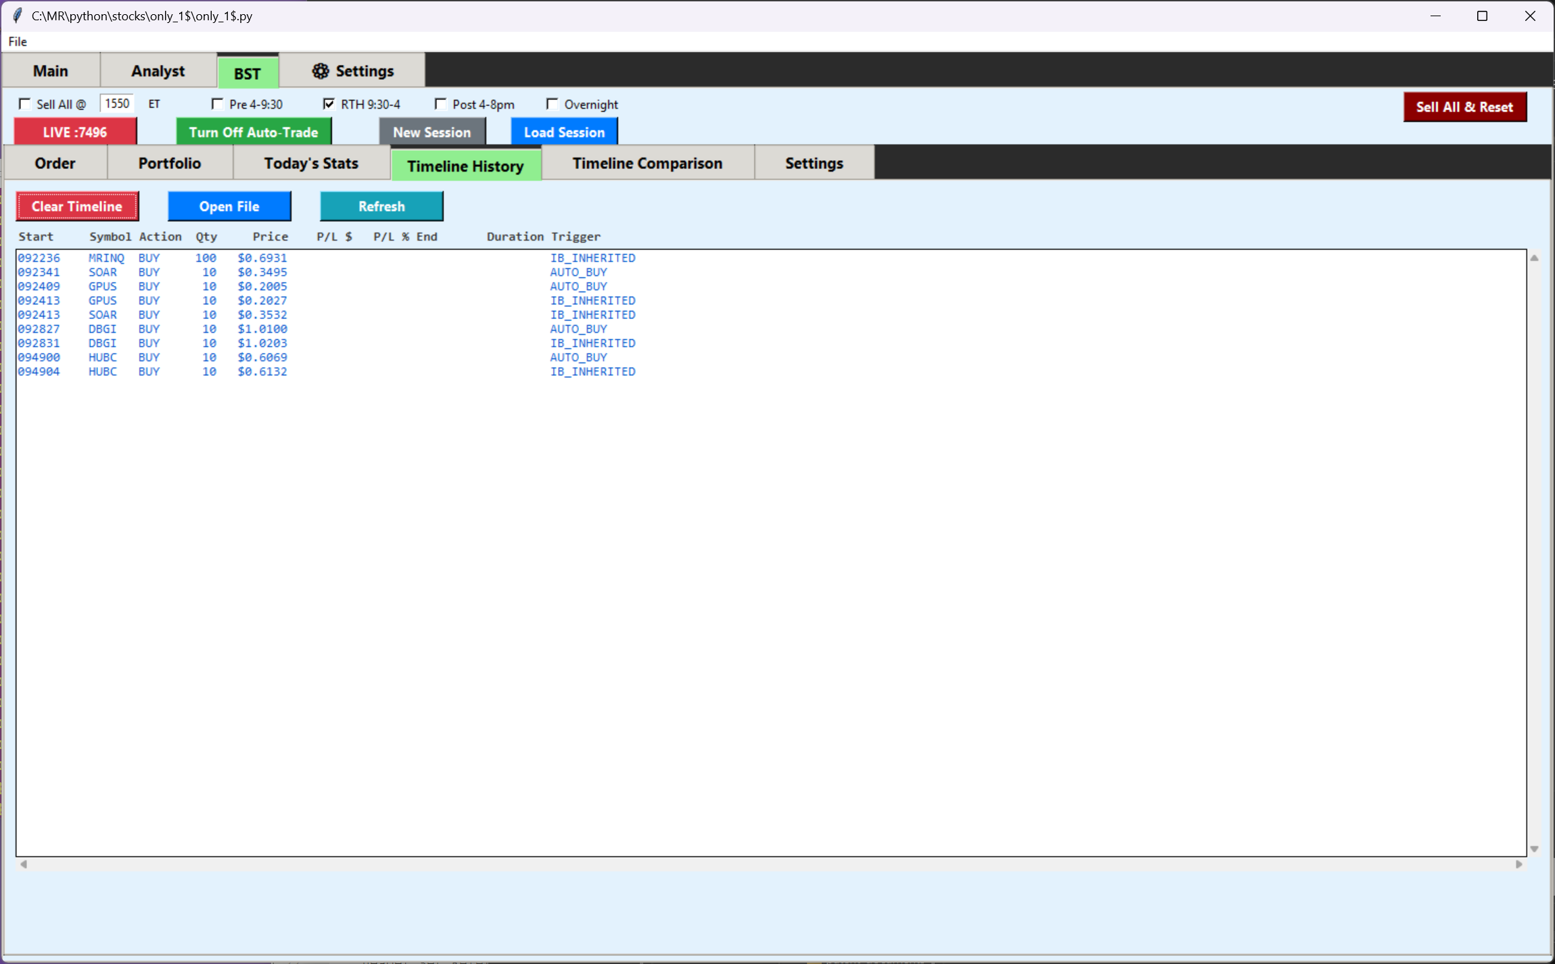Click the Clear Timeline button
Image resolution: width=1555 pixels, height=964 pixels.
[x=77, y=206]
